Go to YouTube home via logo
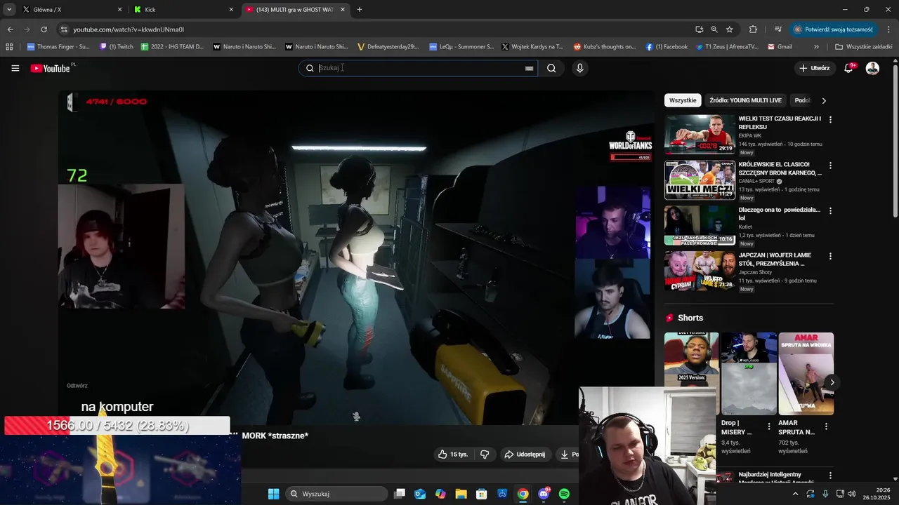This screenshot has height=505, width=899. pos(51,68)
